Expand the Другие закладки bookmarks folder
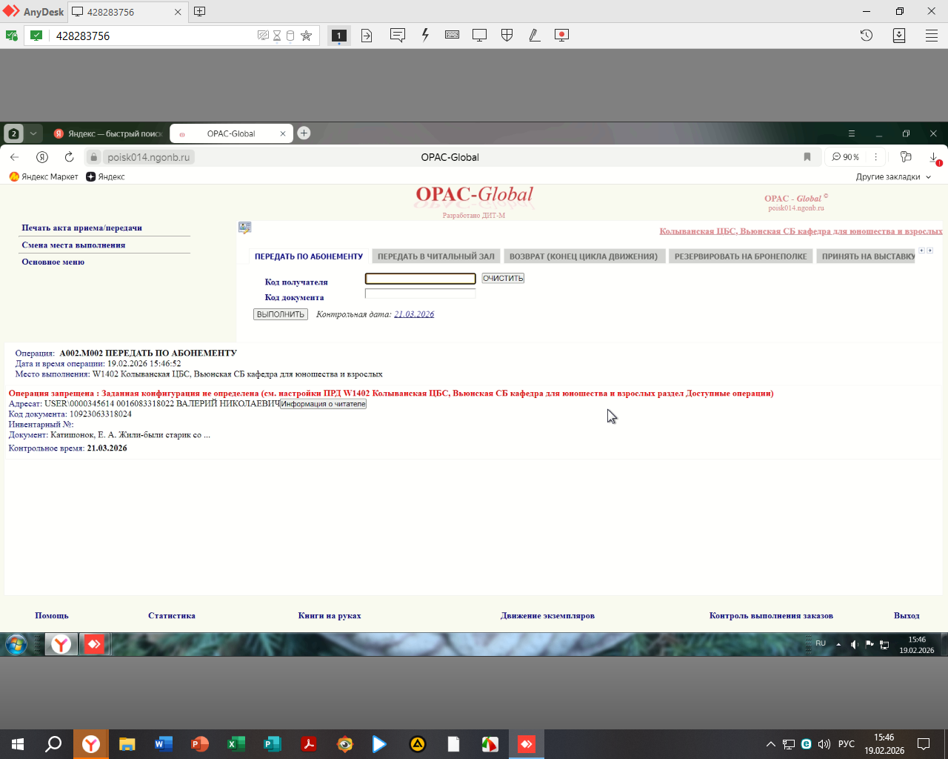Viewport: 948px width, 759px height. pos(893,177)
